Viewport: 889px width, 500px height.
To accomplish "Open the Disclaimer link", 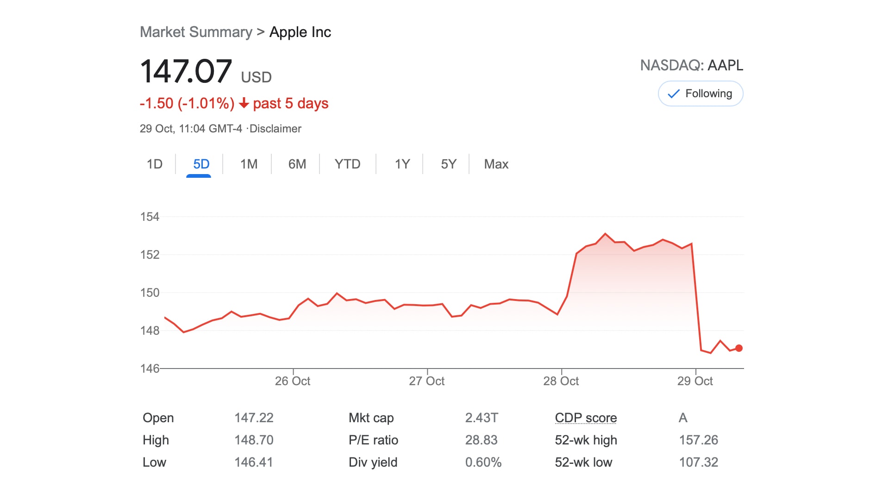I will click(275, 129).
